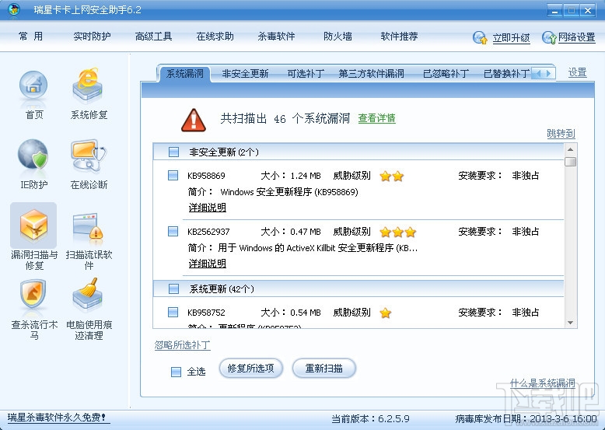The image size is (605, 430).
Task: Click the star rating of KB2562937
Action: coord(398,232)
